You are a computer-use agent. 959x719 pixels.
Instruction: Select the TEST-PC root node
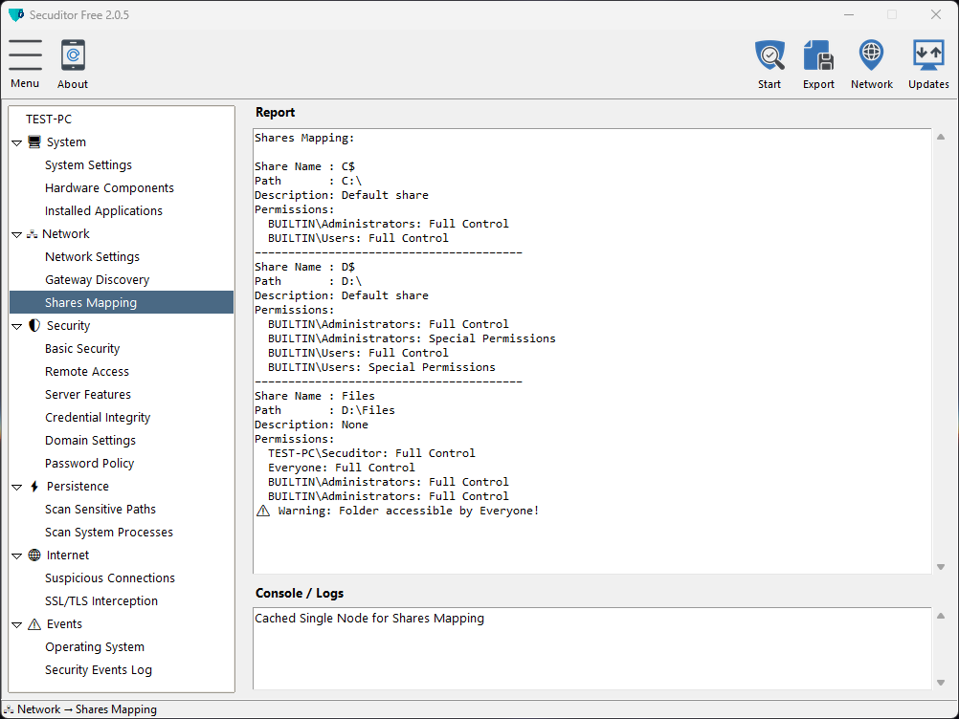(x=49, y=120)
